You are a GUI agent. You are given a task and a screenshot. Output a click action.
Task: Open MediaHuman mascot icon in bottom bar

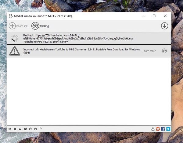tap(153, 129)
